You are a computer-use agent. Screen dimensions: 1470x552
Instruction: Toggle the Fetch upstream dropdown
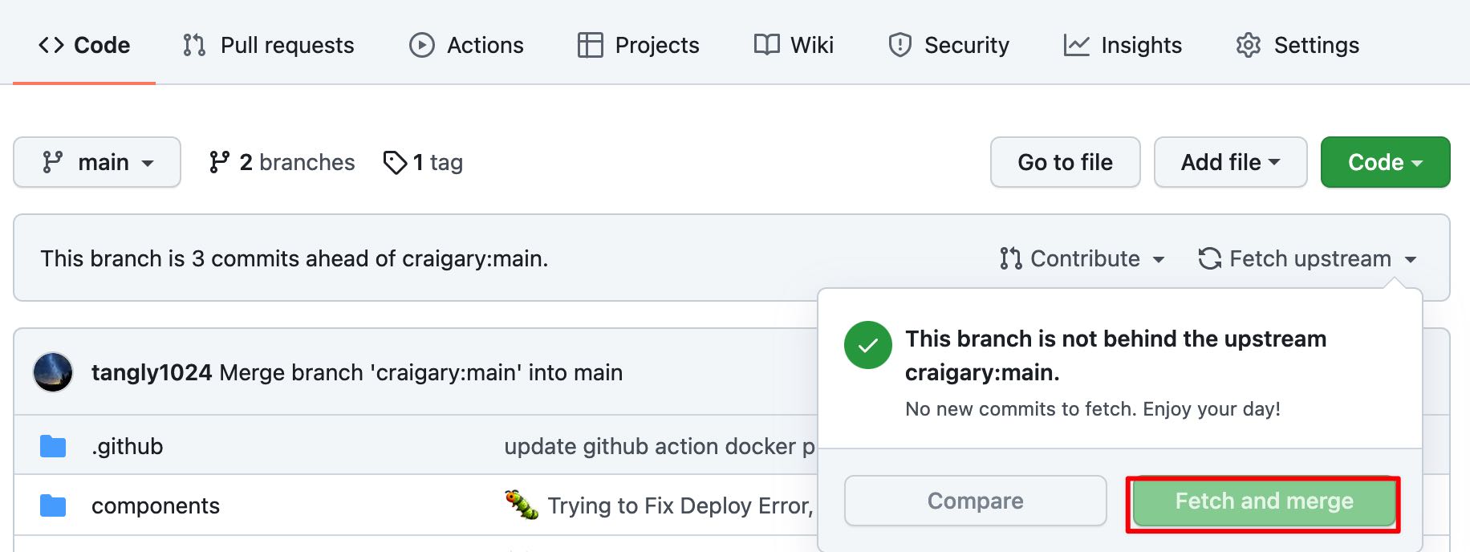(x=1308, y=258)
